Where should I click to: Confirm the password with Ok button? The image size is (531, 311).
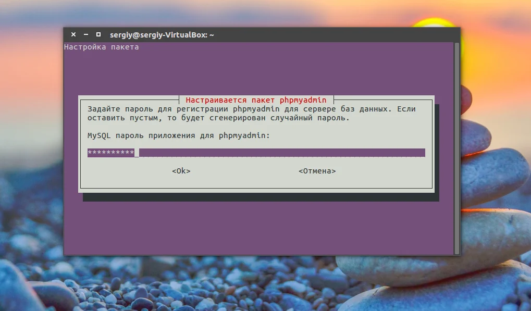click(x=181, y=171)
